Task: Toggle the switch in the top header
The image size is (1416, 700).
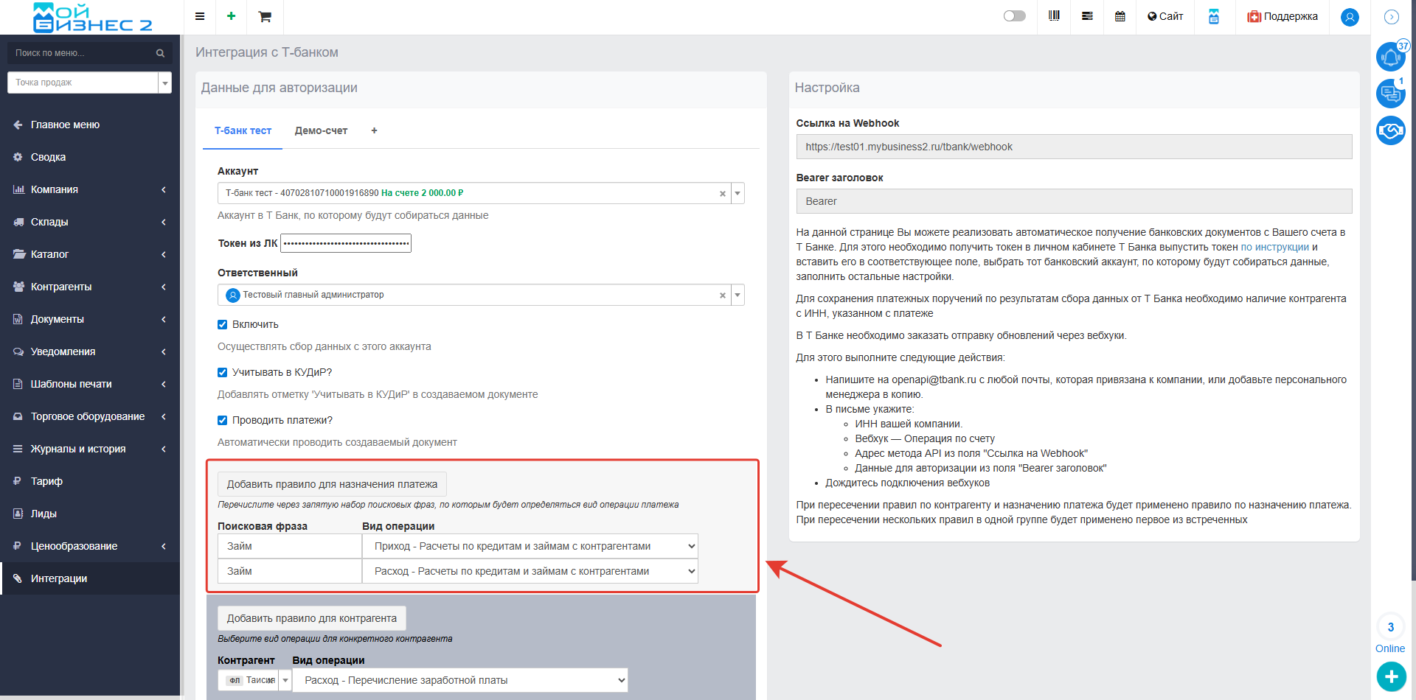Action: 1014,16
